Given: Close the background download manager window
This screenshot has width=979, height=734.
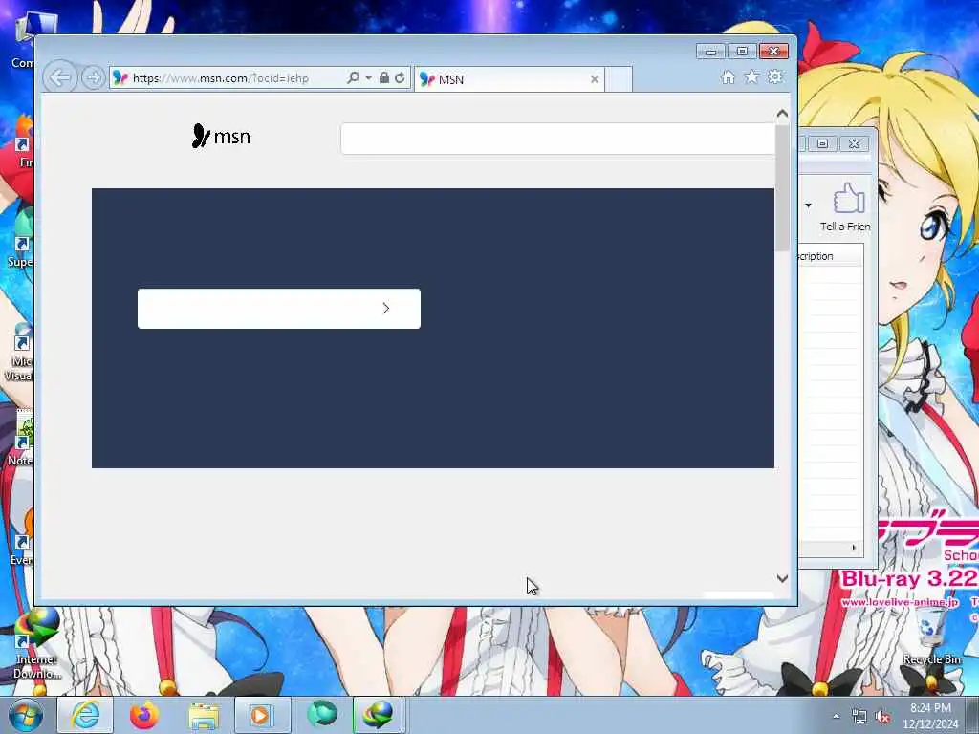Looking at the screenshot, I should pyautogui.click(x=854, y=144).
